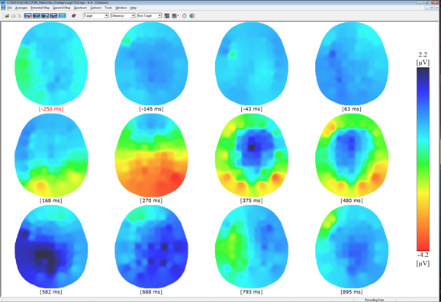Select the scalp map at 688 ms
Screen dimensions: 441x302
(151, 246)
